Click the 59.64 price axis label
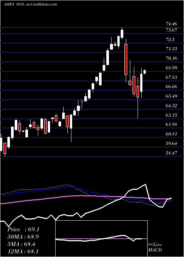 [x=171, y=144]
